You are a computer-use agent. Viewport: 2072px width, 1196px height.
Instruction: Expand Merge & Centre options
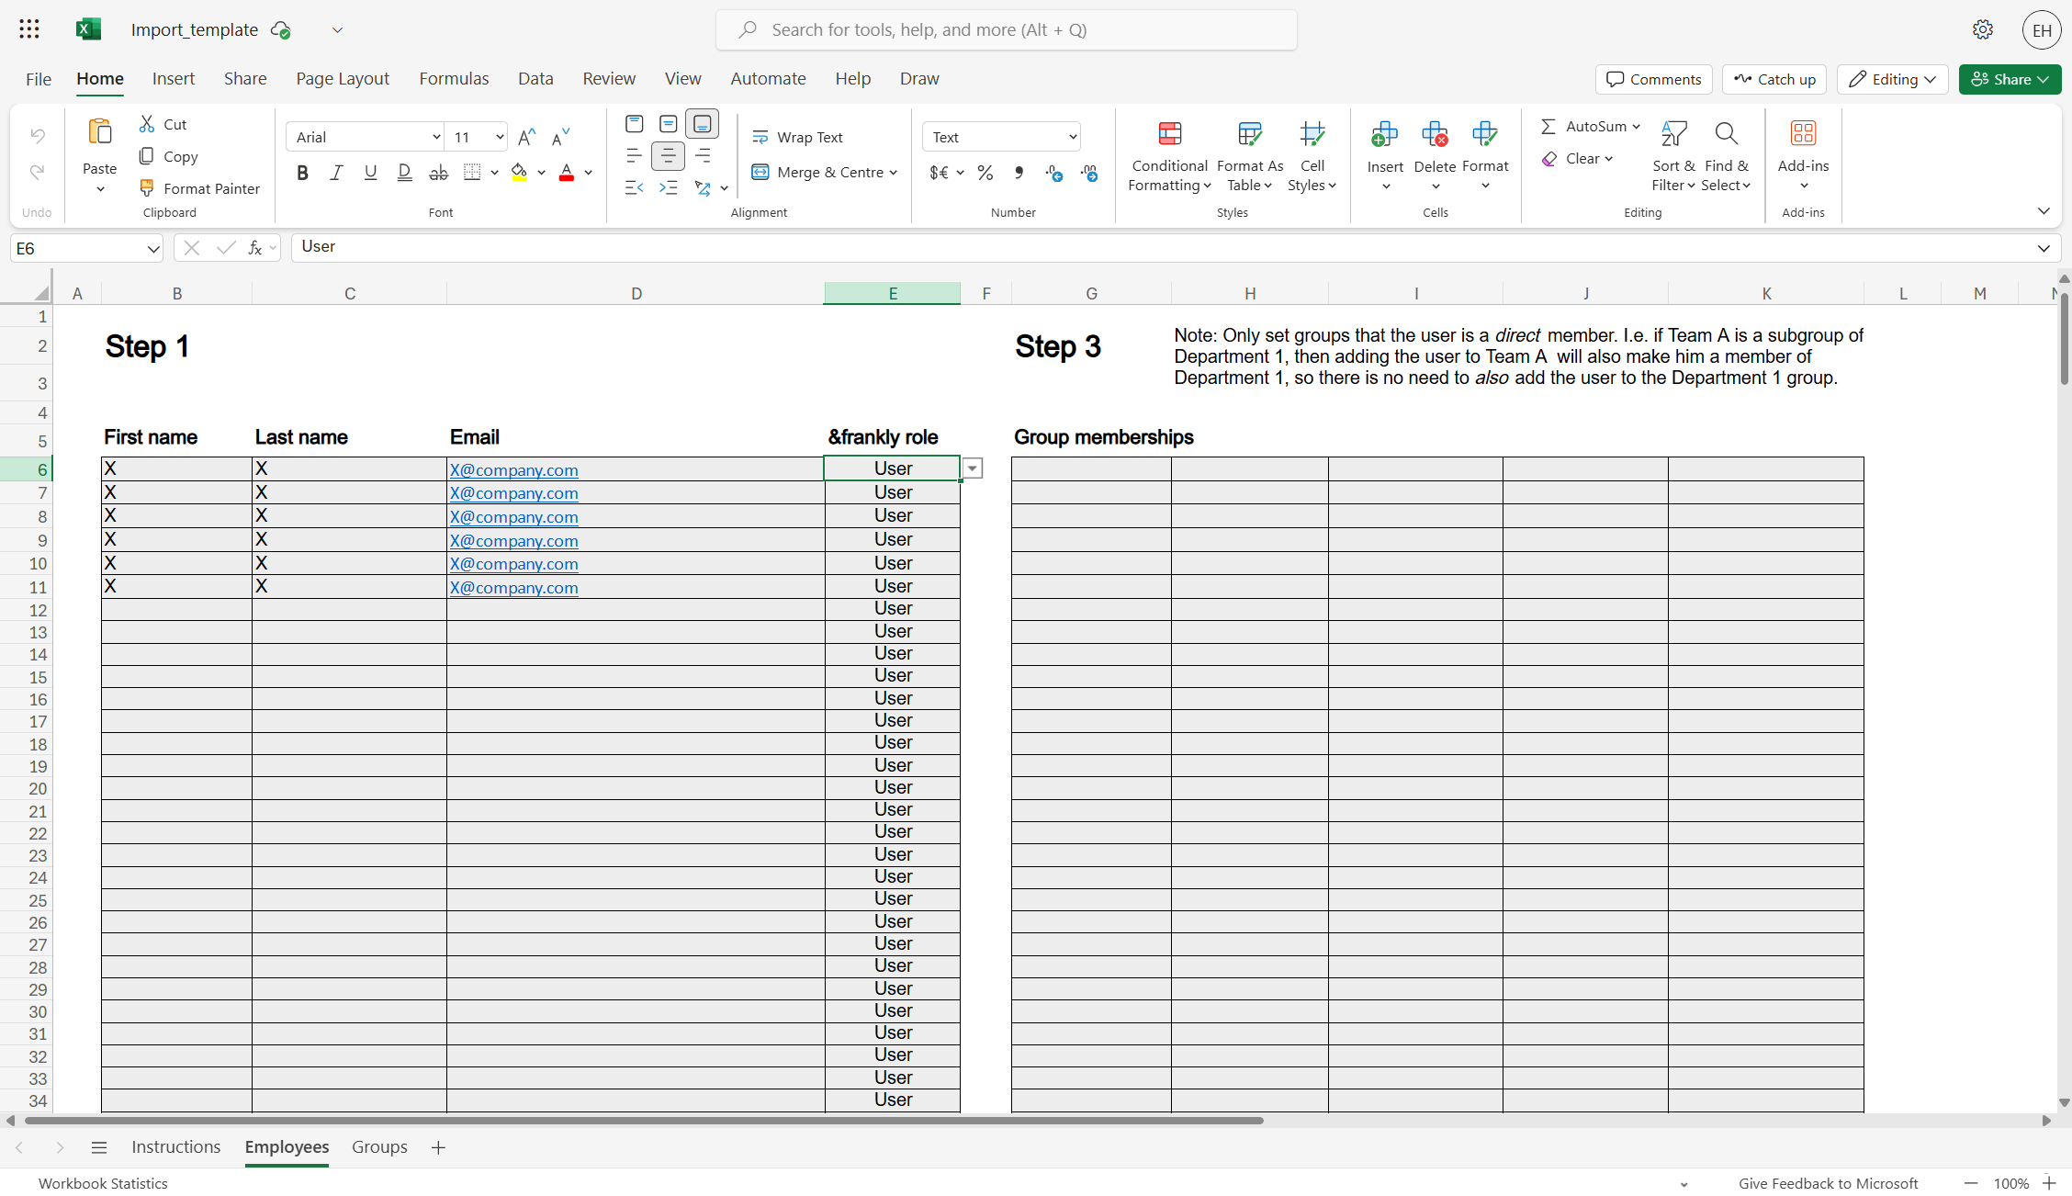[x=894, y=173]
